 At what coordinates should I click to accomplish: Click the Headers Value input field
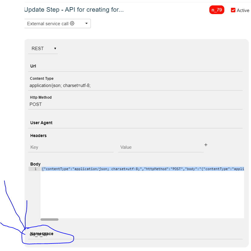161,147
